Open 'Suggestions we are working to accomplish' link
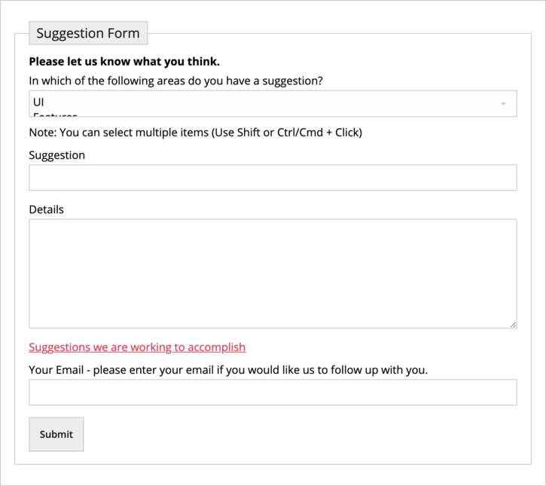Screen dimensions: 546x486 [137, 347]
